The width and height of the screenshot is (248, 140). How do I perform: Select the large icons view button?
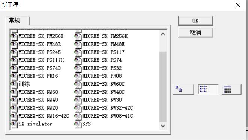183,89
